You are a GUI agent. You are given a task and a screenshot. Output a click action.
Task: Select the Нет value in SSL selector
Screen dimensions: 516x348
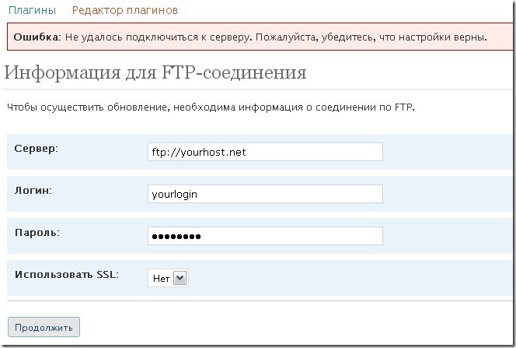pos(159,278)
